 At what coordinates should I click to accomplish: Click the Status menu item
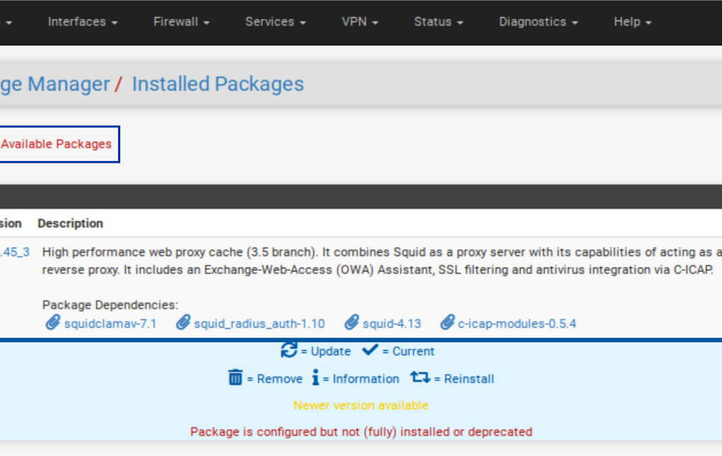click(x=437, y=21)
